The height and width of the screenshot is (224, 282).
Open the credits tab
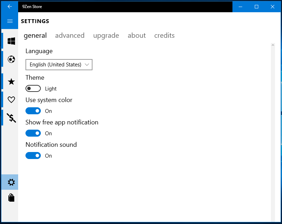(164, 36)
